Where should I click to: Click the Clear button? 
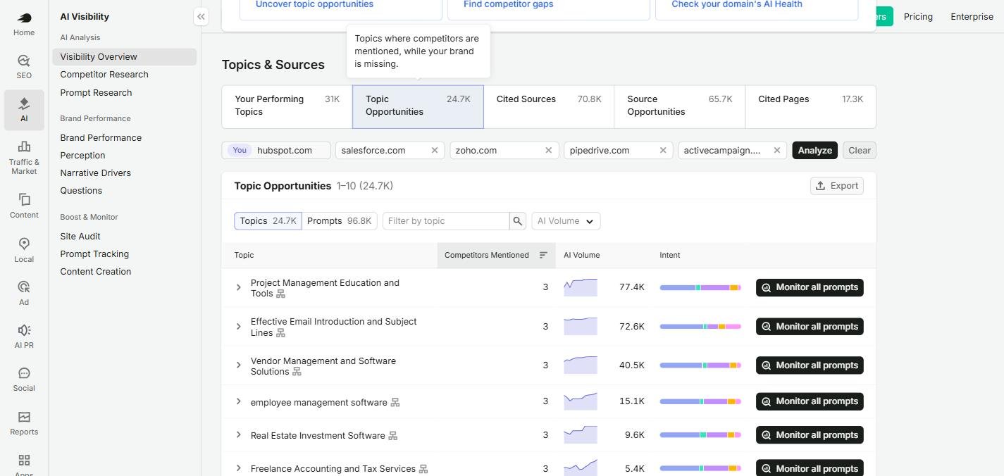[x=860, y=150]
